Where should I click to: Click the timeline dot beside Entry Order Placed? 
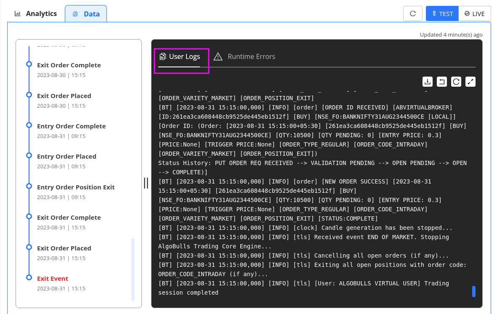(x=29, y=155)
